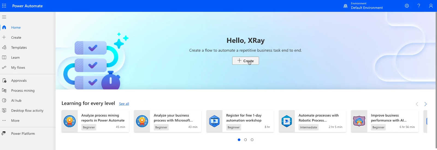The image size is (437, 150).
Task: Click the Intermediate level tag
Action: coord(308,127)
